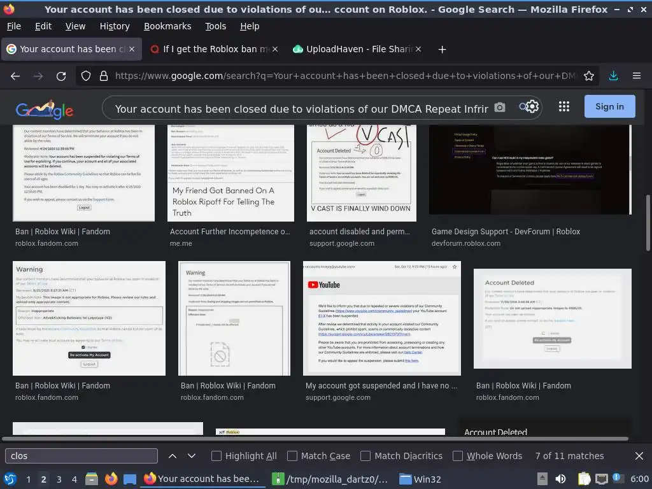
Task: Focus the find bar text field
Action: coord(81,456)
